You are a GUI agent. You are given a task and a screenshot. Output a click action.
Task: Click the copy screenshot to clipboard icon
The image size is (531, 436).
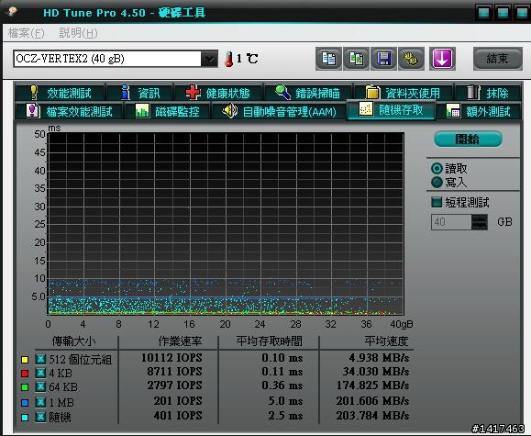pyautogui.click(x=356, y=59)
